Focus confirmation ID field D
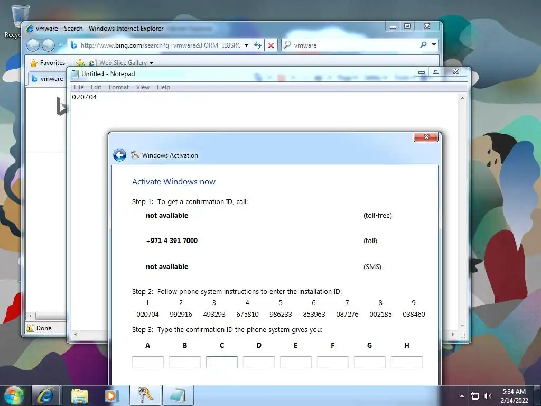The image size is (541, 406). [x=259, y=362]
